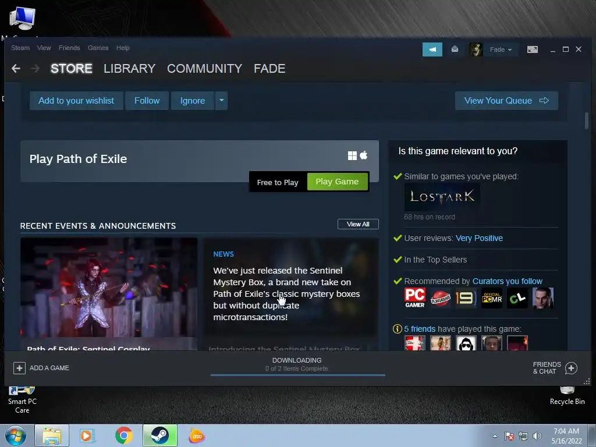Open the 19 curator icon
This screenshot has height=447, width=596.
[466, 297]
